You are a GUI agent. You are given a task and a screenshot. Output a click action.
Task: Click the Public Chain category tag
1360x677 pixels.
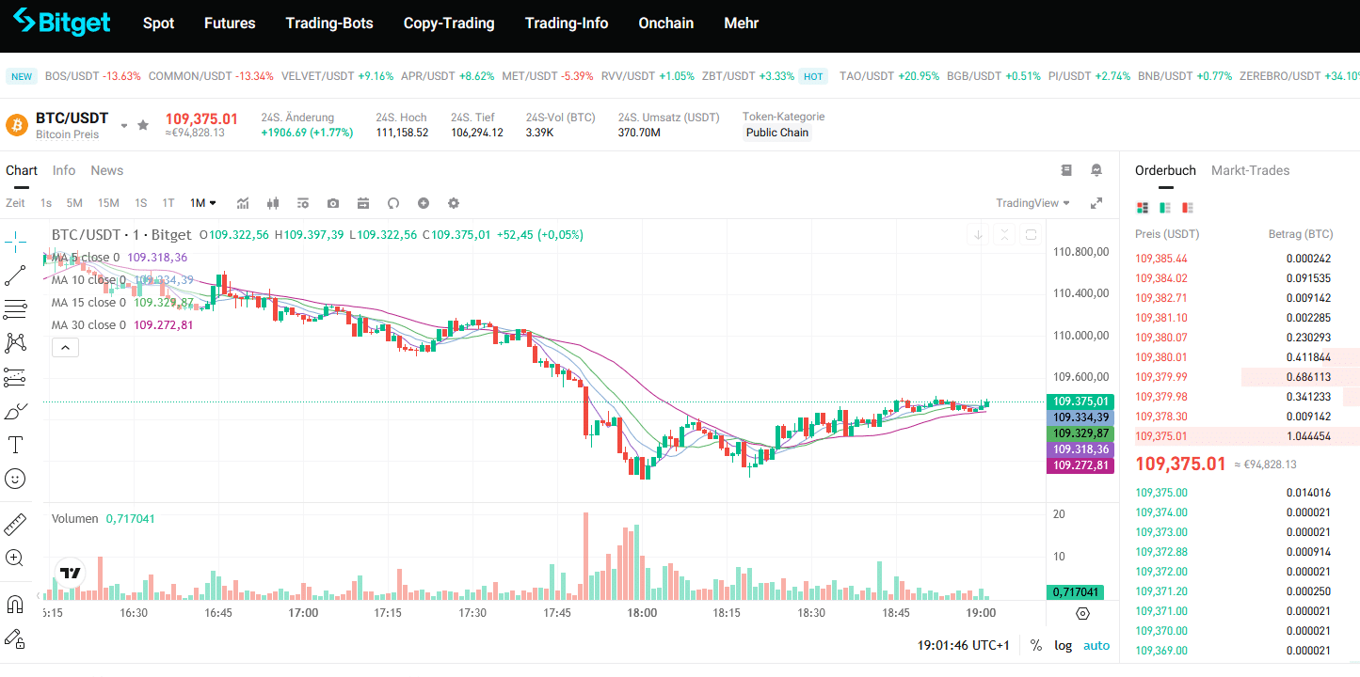click(777, 133)
